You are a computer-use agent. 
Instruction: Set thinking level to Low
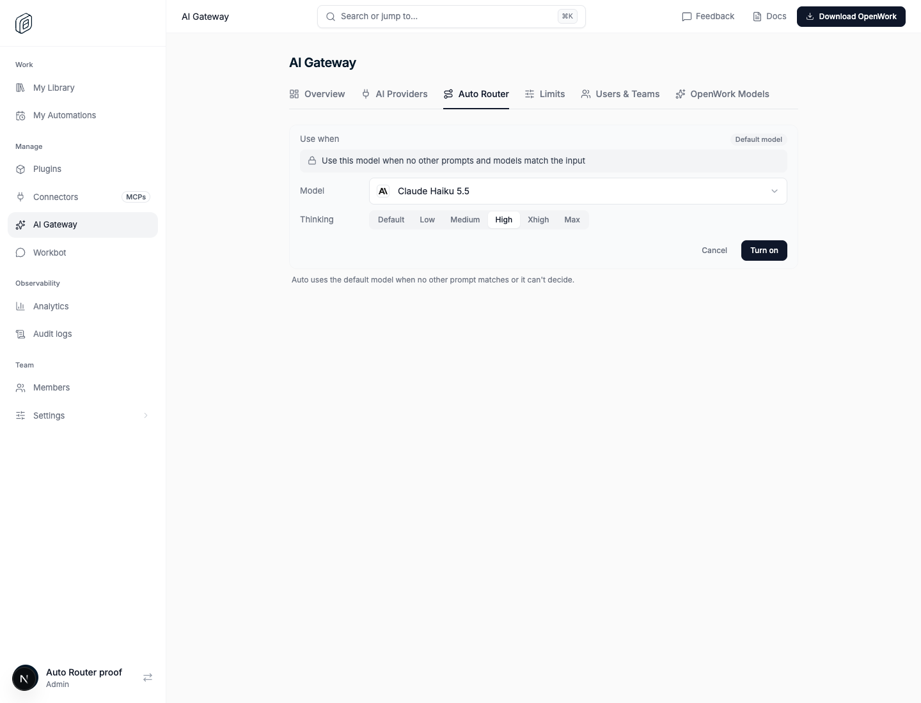(x=427, y=220)
